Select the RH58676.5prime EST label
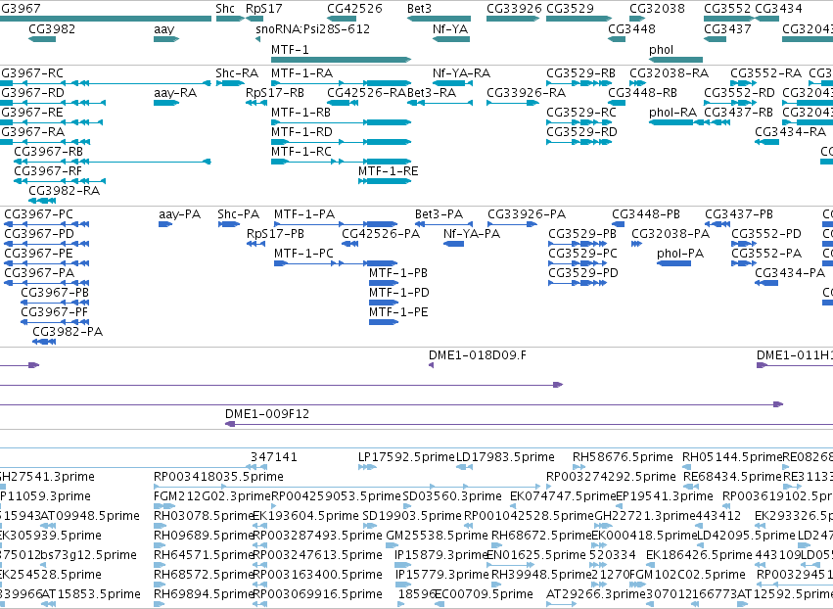 click(624, 457)
